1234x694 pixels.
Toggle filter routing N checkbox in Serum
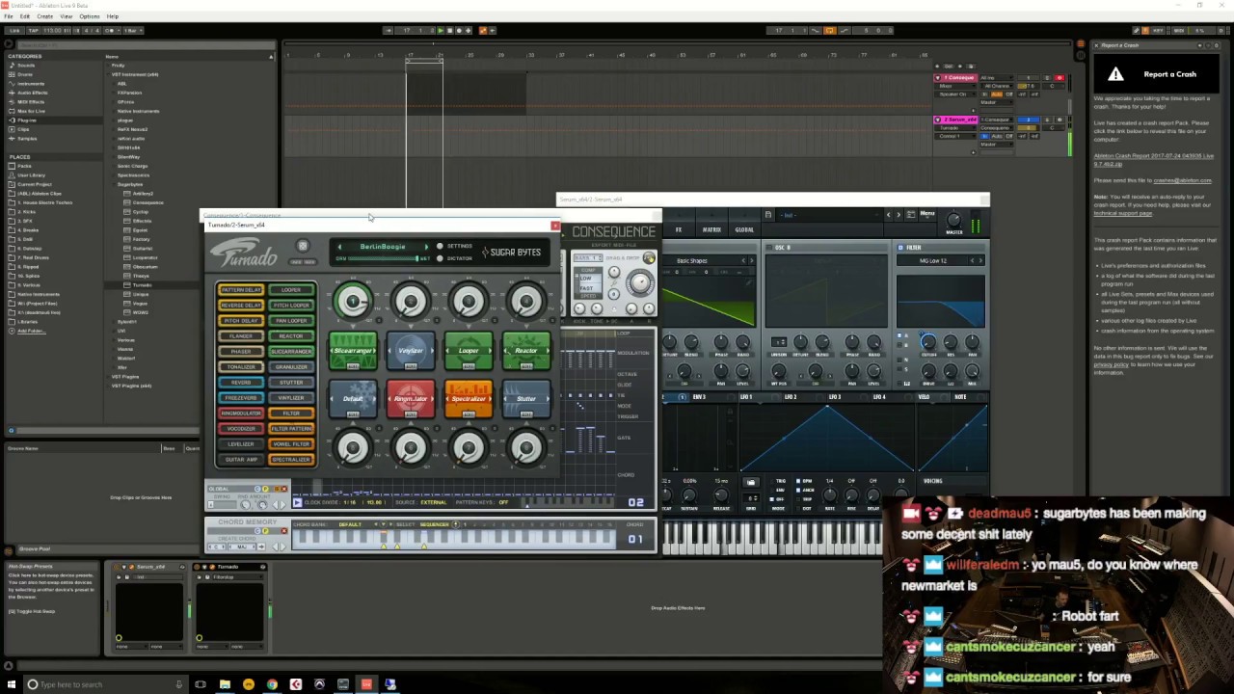coord(899,360)
